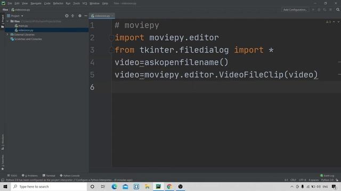The width and height of the screenshot is (341, 191).
Task: Open the Run menu
Action: (x=68, y=3)
